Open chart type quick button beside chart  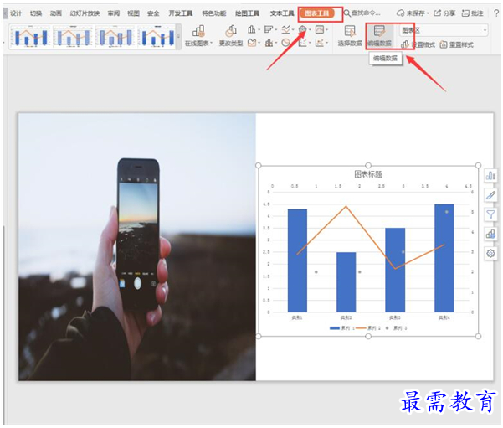(490, 234)
